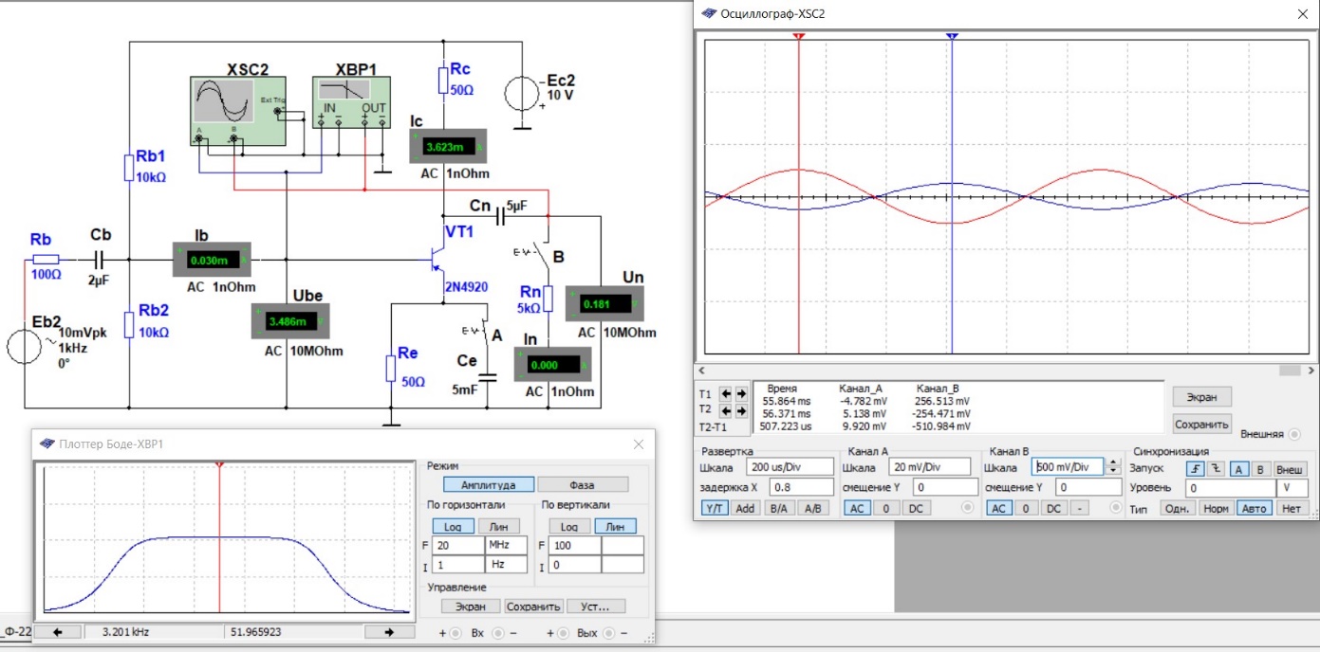
Task: Click the V unit box for trigger level
Action: 1291,488
